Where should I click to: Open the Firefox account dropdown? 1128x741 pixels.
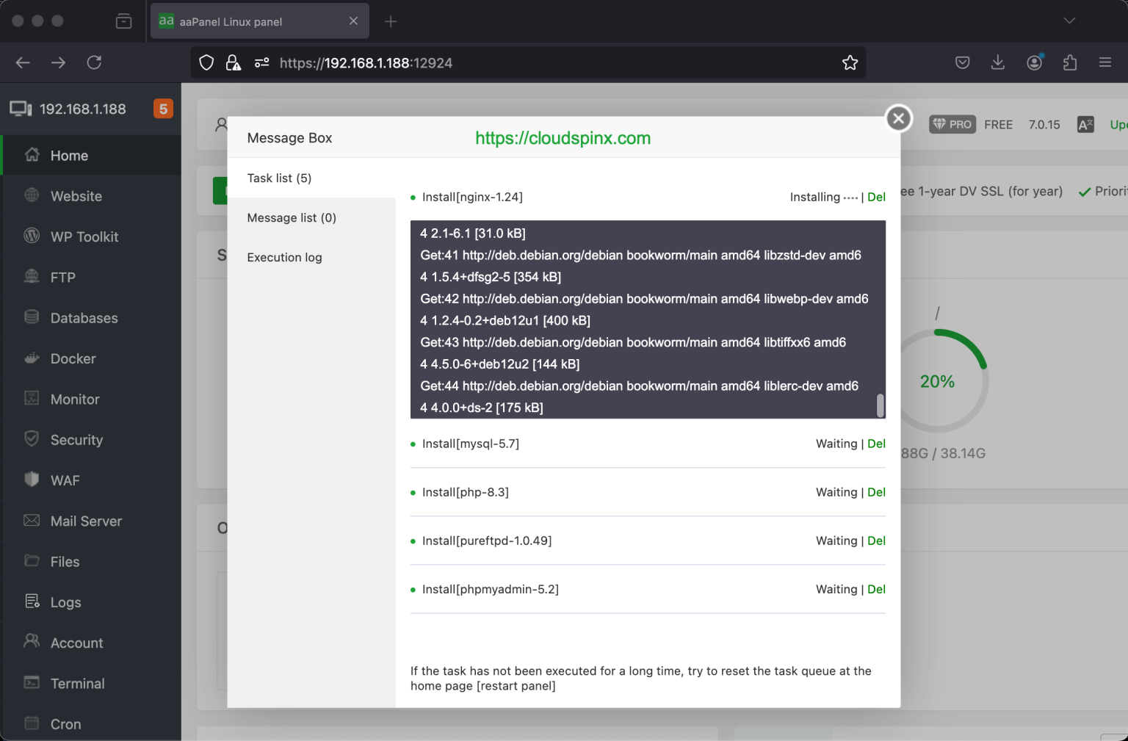pos(1035,62)
